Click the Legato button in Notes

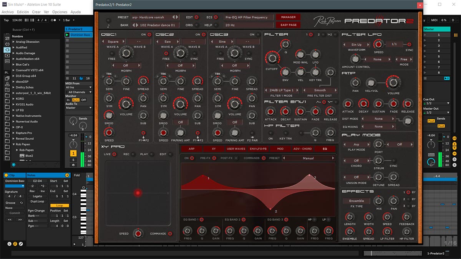(37, 196)
